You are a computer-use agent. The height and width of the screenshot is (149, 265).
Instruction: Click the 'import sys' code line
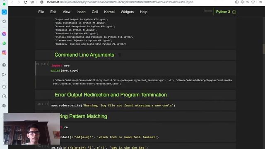coord(60,65)
